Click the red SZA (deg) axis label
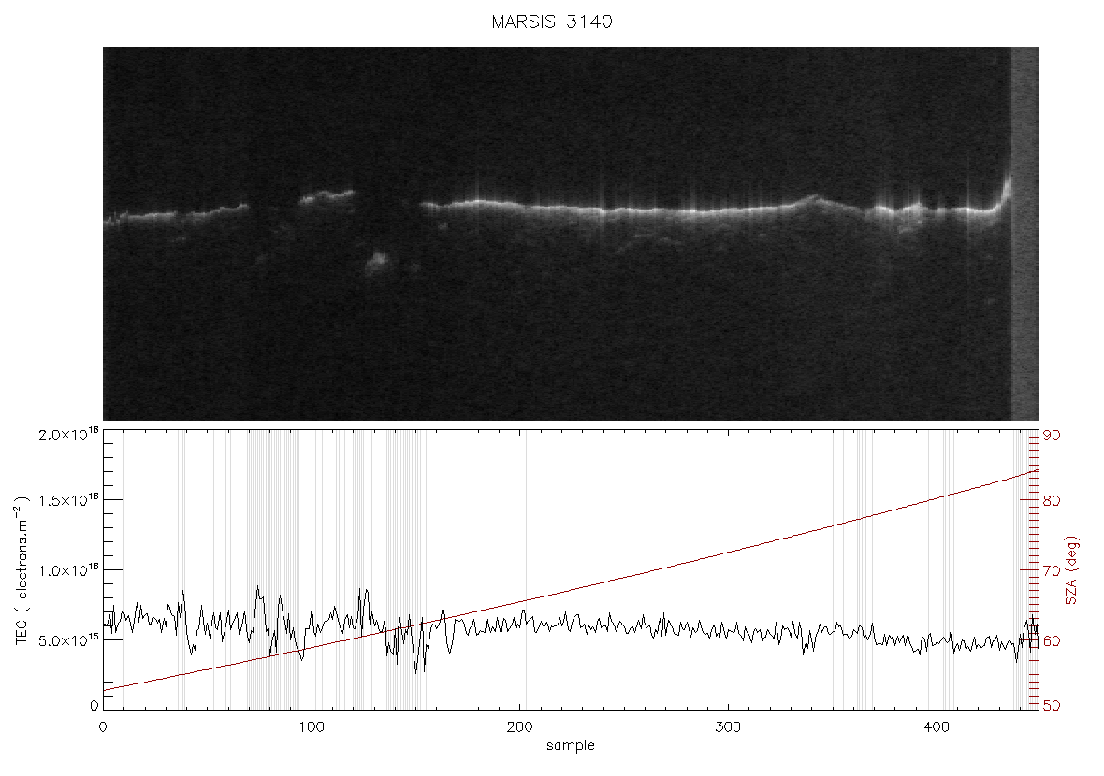1104x776 pixels. point(1071,570)
